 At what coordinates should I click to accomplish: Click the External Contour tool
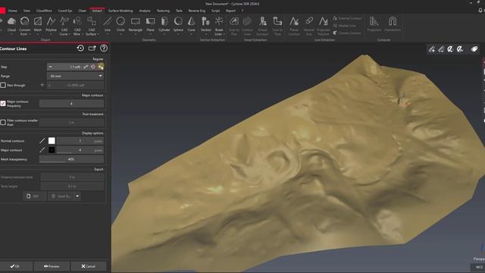(x=347, y=18)
